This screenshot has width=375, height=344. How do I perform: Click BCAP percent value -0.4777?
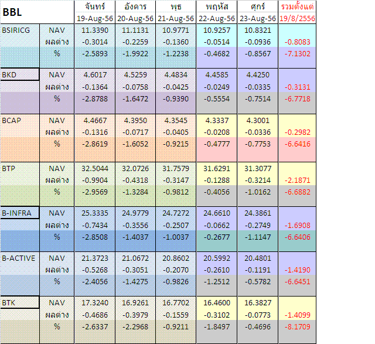tap(217, 144)
